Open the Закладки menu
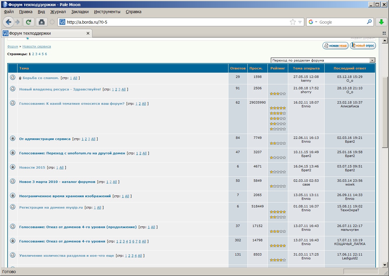The height and width of the screenshot is (276, 389). pyautogui.click(x=80, y=12)
